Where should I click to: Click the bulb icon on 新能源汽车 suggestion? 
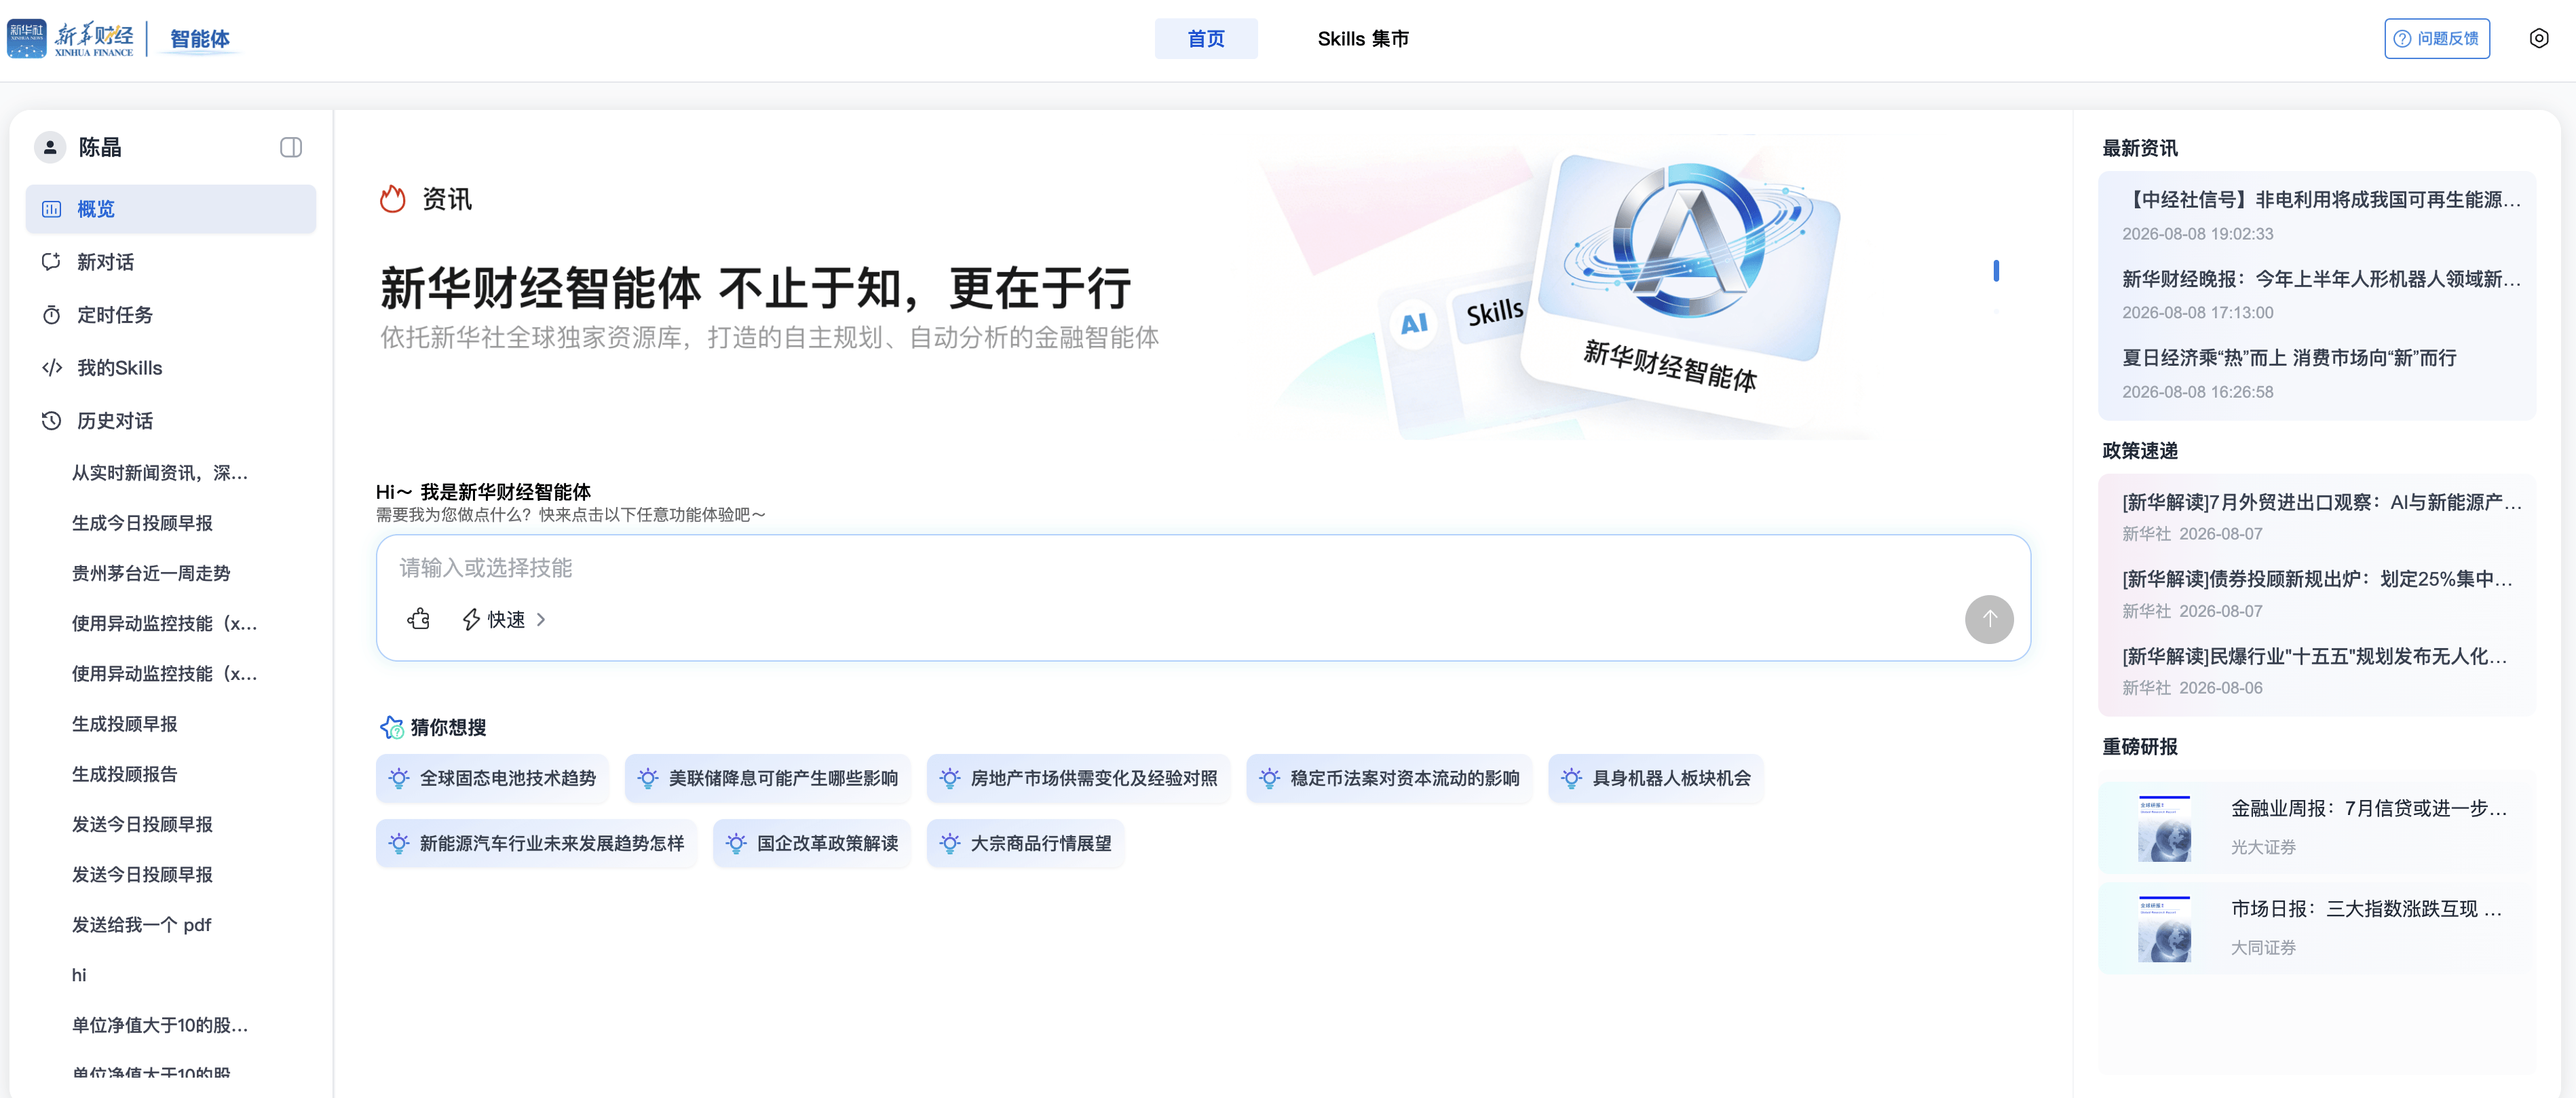[399, 843]
